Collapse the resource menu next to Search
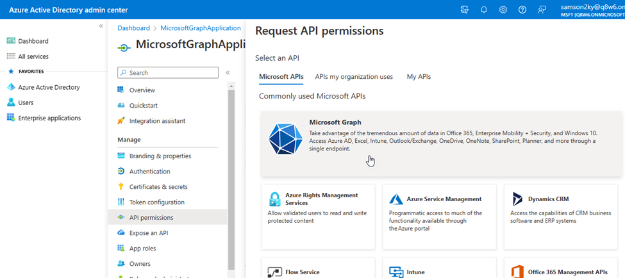Screen dimensions: 625x278 [x=228, y=73]
